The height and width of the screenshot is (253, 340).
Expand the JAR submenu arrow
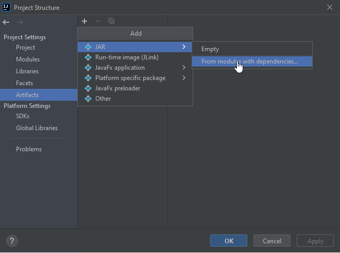[184, 47]
